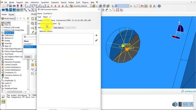Apply view 3 from toolbar
The height and width of the screenshot is (110, 196).
[59, 6]
